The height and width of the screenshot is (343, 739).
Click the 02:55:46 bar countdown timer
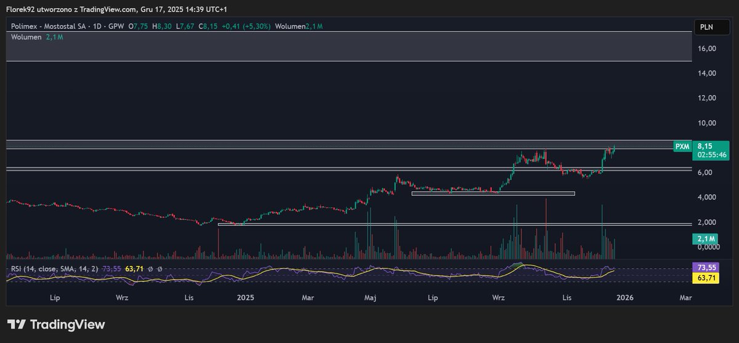(x=712, y=156)
